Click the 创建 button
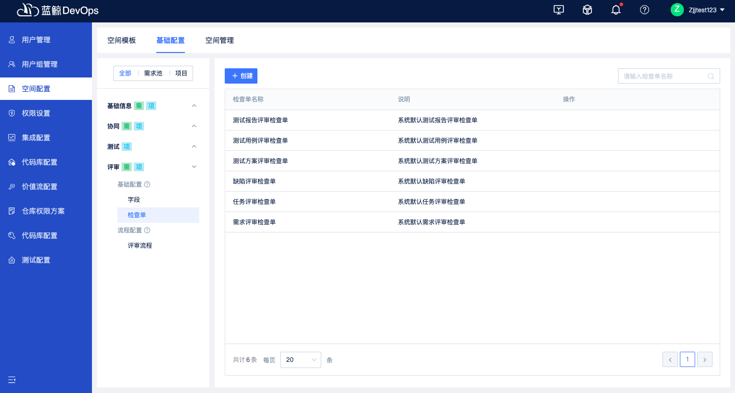 [241, 76]
